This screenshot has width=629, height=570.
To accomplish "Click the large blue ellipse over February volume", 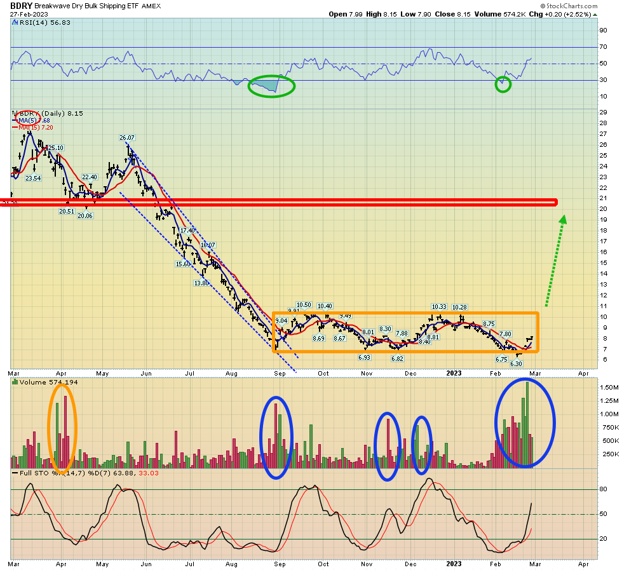I will pyautogui.click(x=525, y=423).
